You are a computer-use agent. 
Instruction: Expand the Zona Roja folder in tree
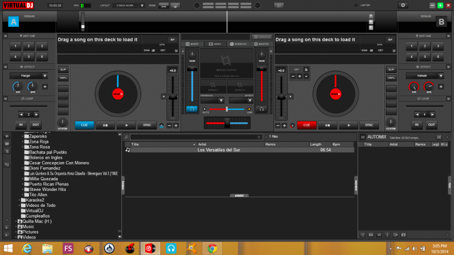pyautogui.click(x=23, y=142)
